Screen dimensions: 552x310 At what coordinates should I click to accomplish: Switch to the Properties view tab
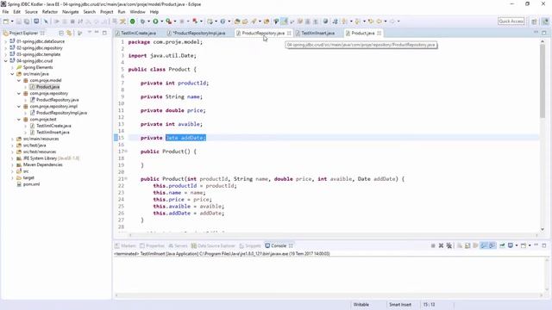[x=152, y=245]
